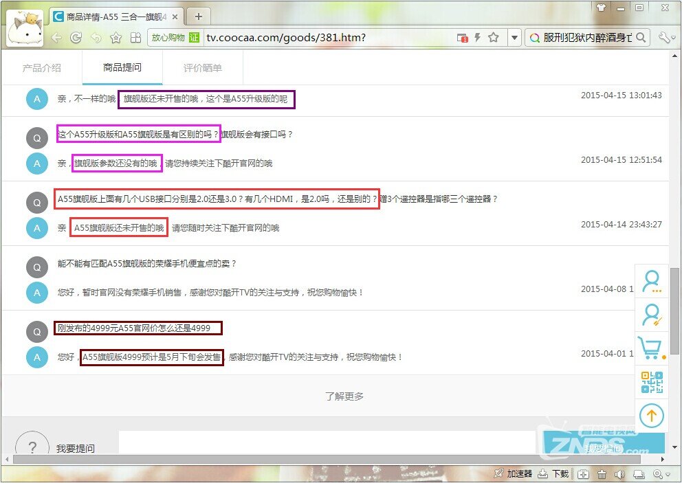The height and width of the screenshot is (483, 682).
Task: Bookmark this page with the address bar star
Action: point(493,37)
